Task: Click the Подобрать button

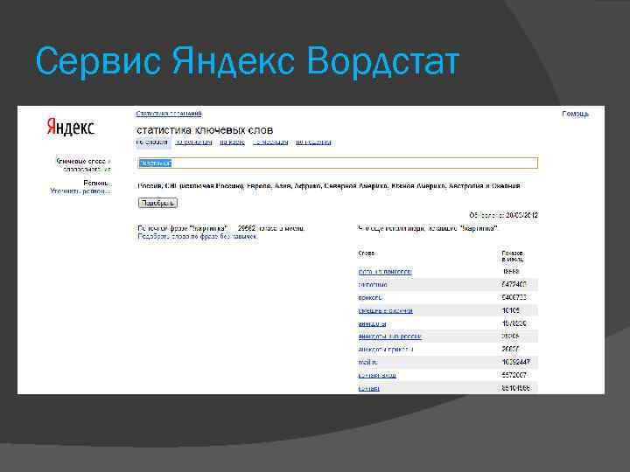Action: (157, 203)
